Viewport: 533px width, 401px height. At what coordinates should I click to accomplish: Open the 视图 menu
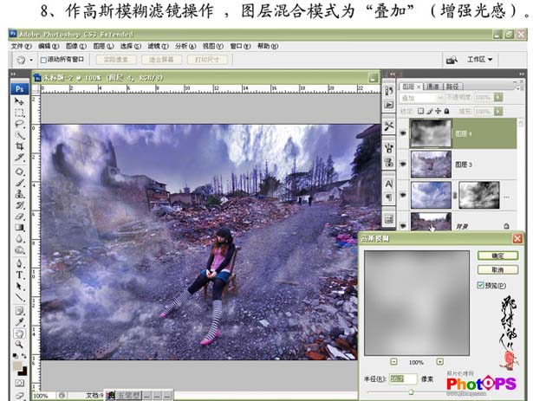tap(213, 46)
